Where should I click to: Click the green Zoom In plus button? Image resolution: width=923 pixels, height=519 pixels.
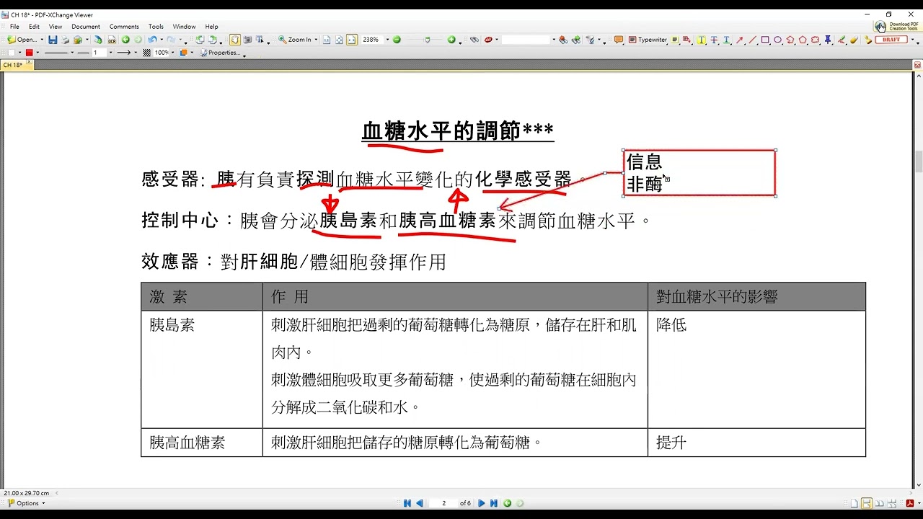pos(451,40)
